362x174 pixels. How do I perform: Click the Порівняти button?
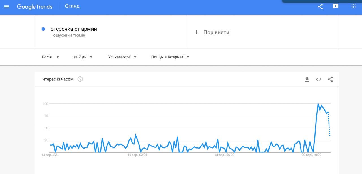point(216,32)
